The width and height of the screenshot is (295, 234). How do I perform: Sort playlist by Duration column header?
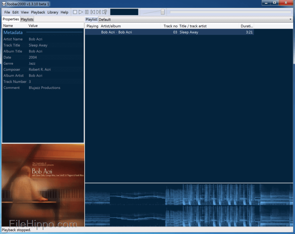[246, 26]
